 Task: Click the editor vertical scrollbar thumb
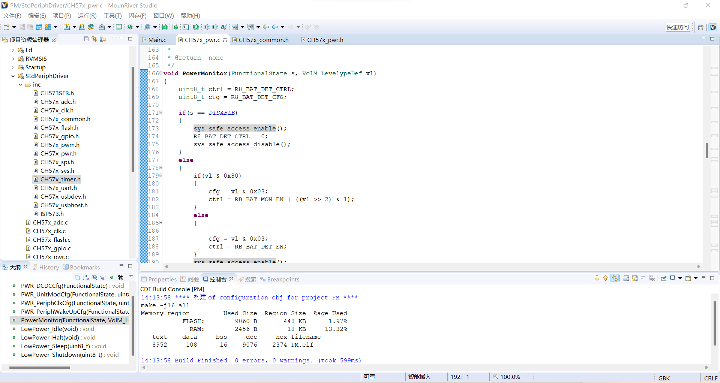point(706,150)
